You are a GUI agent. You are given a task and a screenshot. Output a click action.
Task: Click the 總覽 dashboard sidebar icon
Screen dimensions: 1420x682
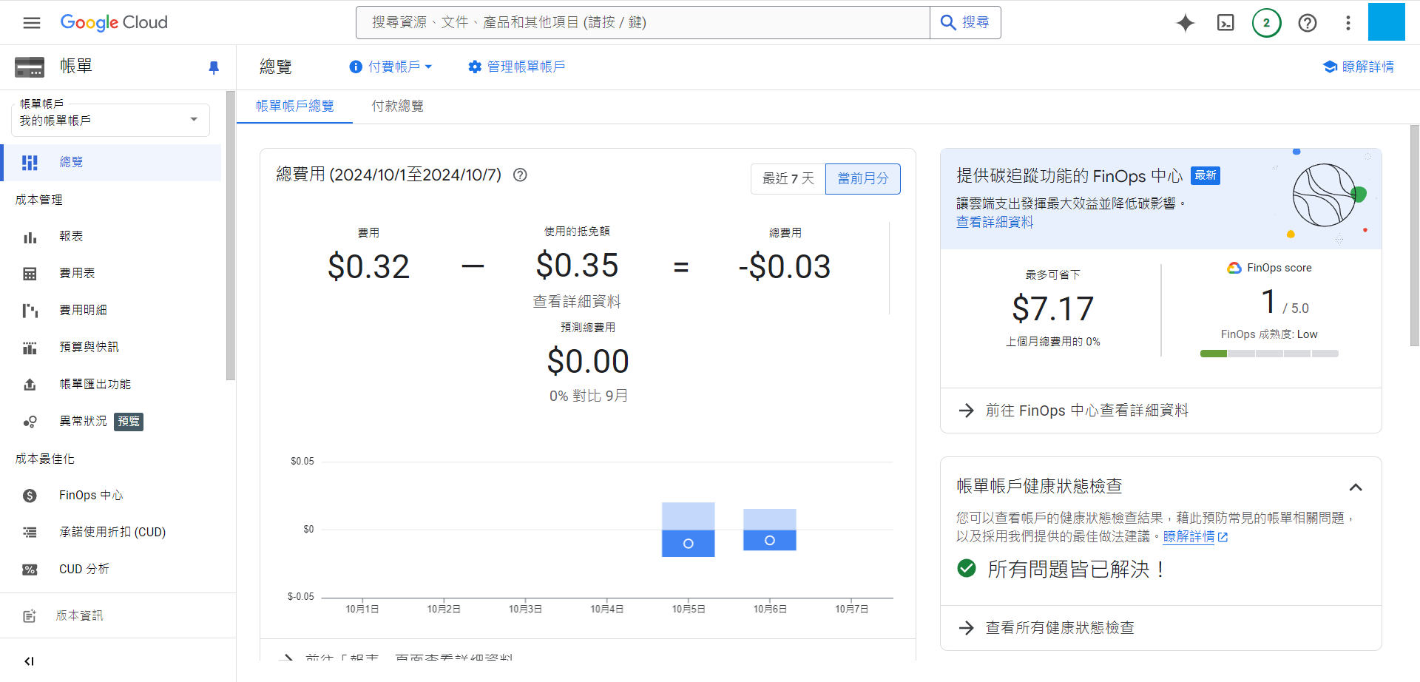[30, 163]
